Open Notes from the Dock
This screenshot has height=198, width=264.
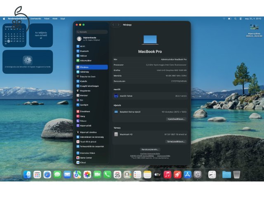tap(147, 174)
